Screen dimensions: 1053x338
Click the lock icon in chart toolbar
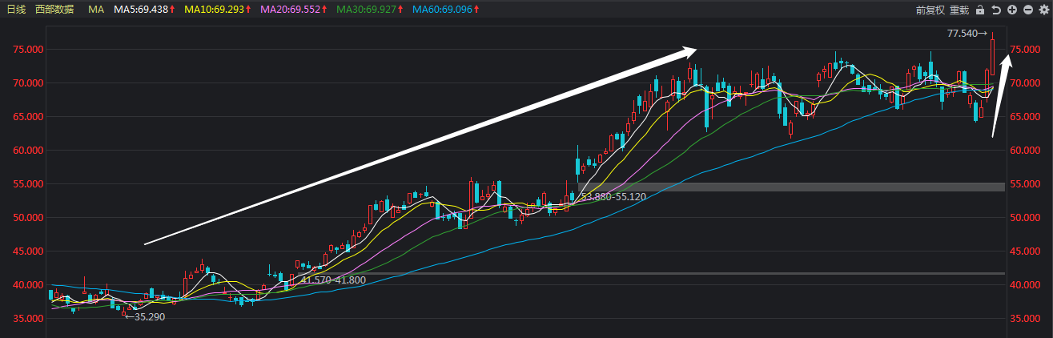[981, 10]
